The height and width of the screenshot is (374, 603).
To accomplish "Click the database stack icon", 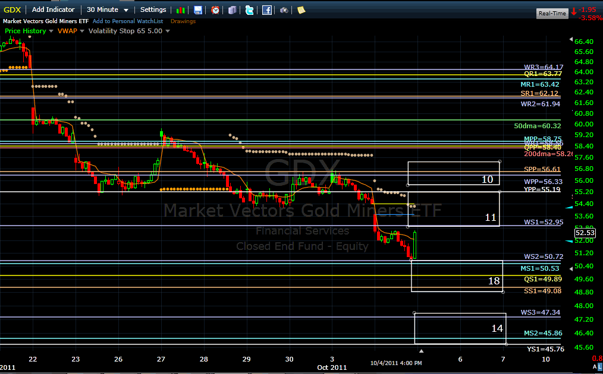I will click(233, 10).
